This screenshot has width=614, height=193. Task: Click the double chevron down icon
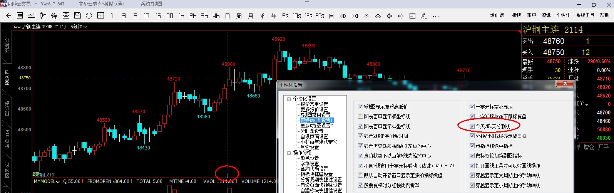click(x=366, y=16)
